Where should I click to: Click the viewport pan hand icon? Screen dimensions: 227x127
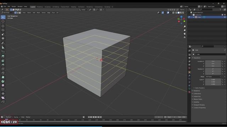click(184, 30)
